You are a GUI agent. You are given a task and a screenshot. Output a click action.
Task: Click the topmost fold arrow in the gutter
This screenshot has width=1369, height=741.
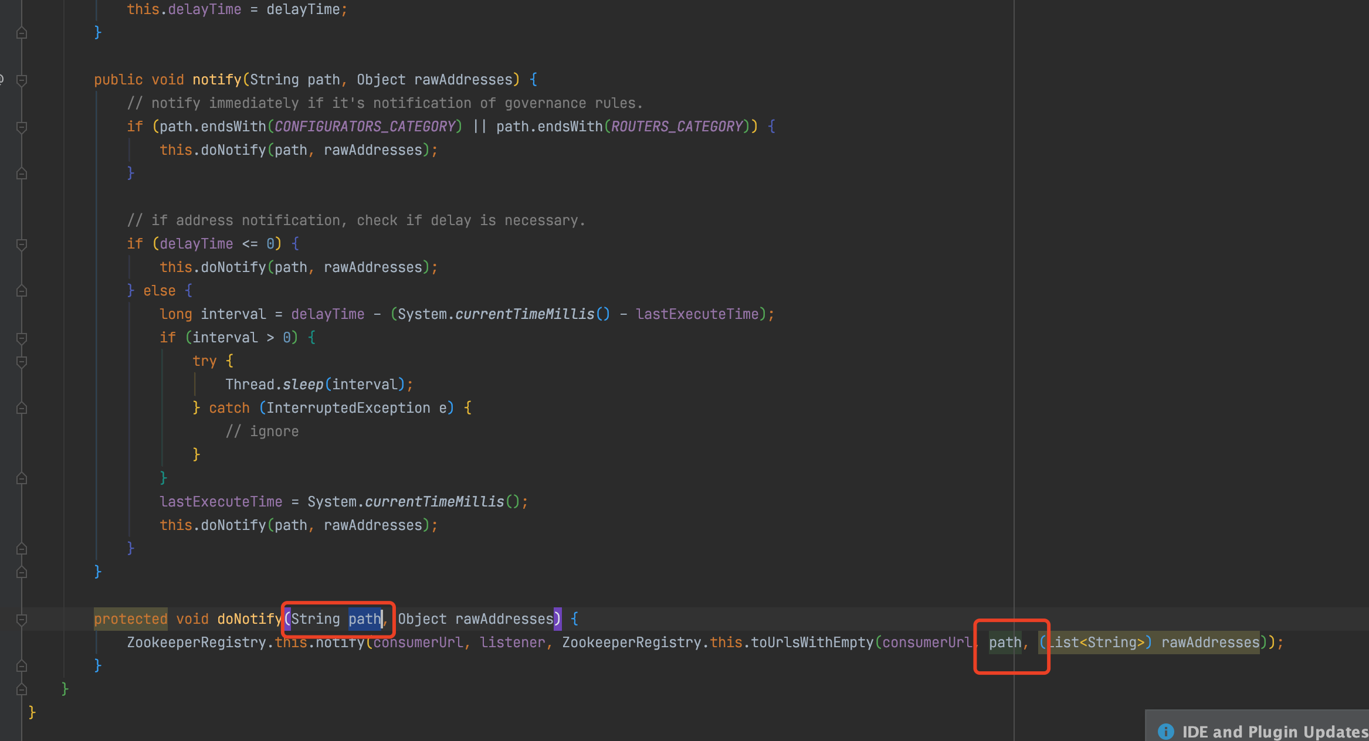(22, 32)
